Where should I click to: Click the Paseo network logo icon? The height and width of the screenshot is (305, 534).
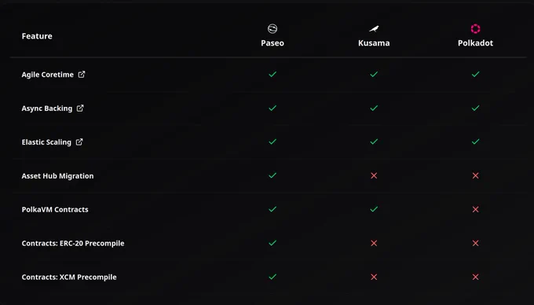pyautogui.click(x=272, y=28)
